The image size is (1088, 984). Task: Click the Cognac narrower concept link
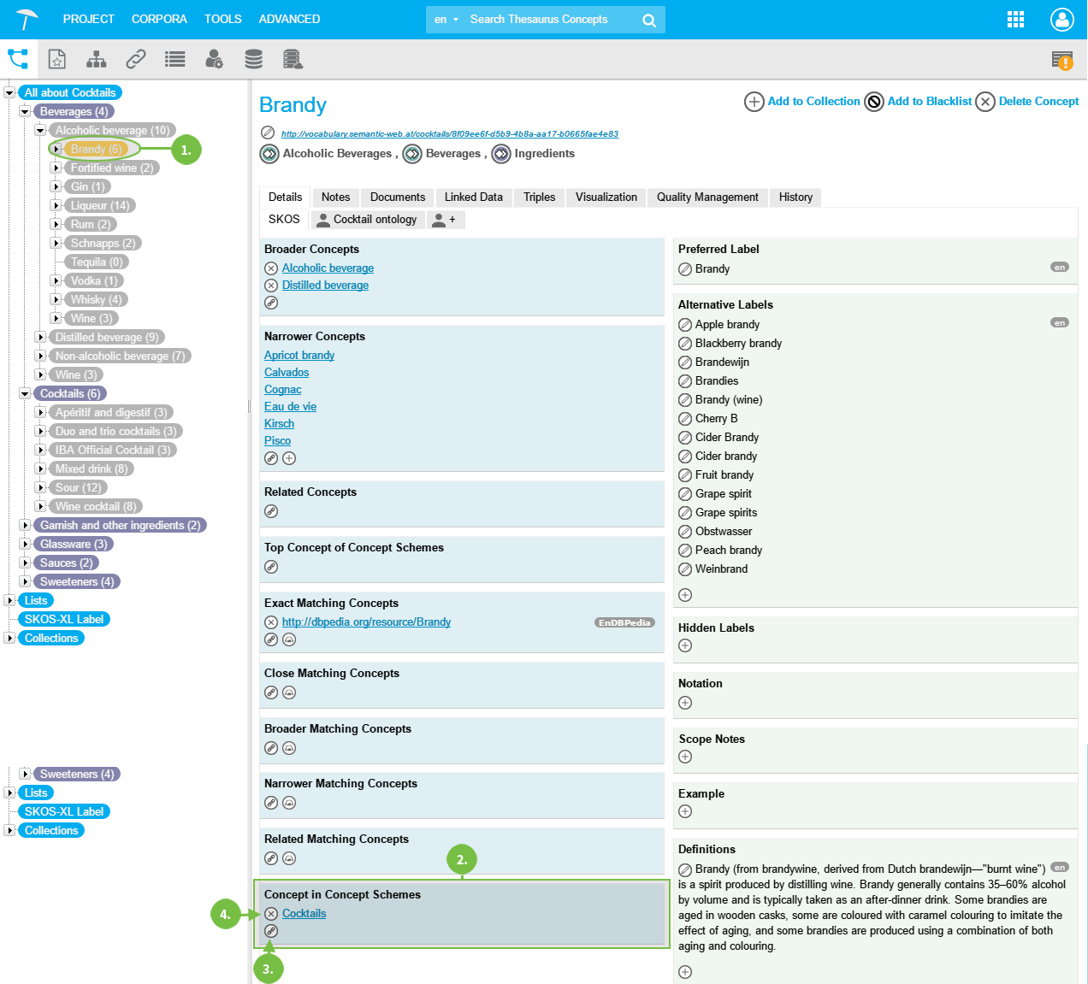click(x=282, y=390)
